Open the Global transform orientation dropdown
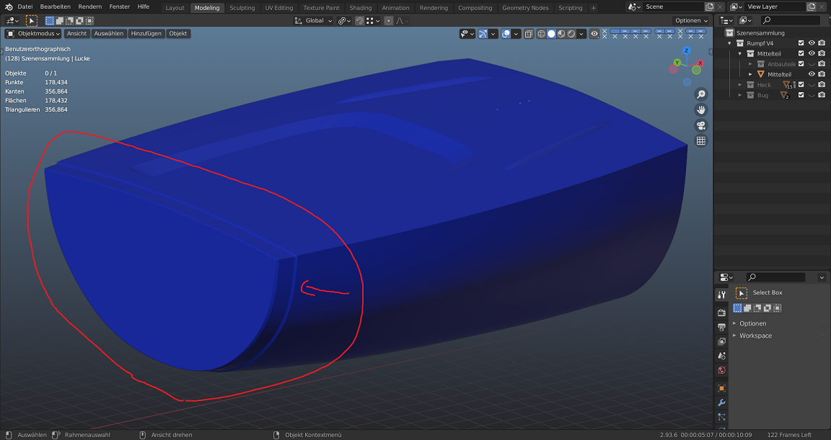Viewport: 831px width, 440px height. [x=313, y=21]
